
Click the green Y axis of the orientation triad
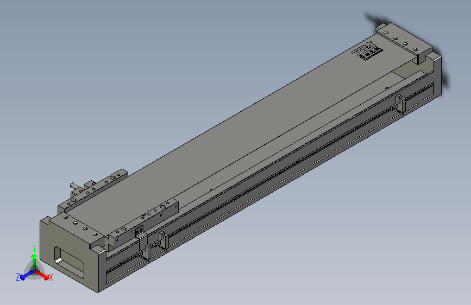coord(34,262)
